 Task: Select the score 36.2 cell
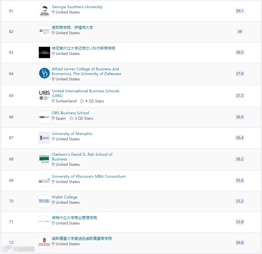point(239,159)
